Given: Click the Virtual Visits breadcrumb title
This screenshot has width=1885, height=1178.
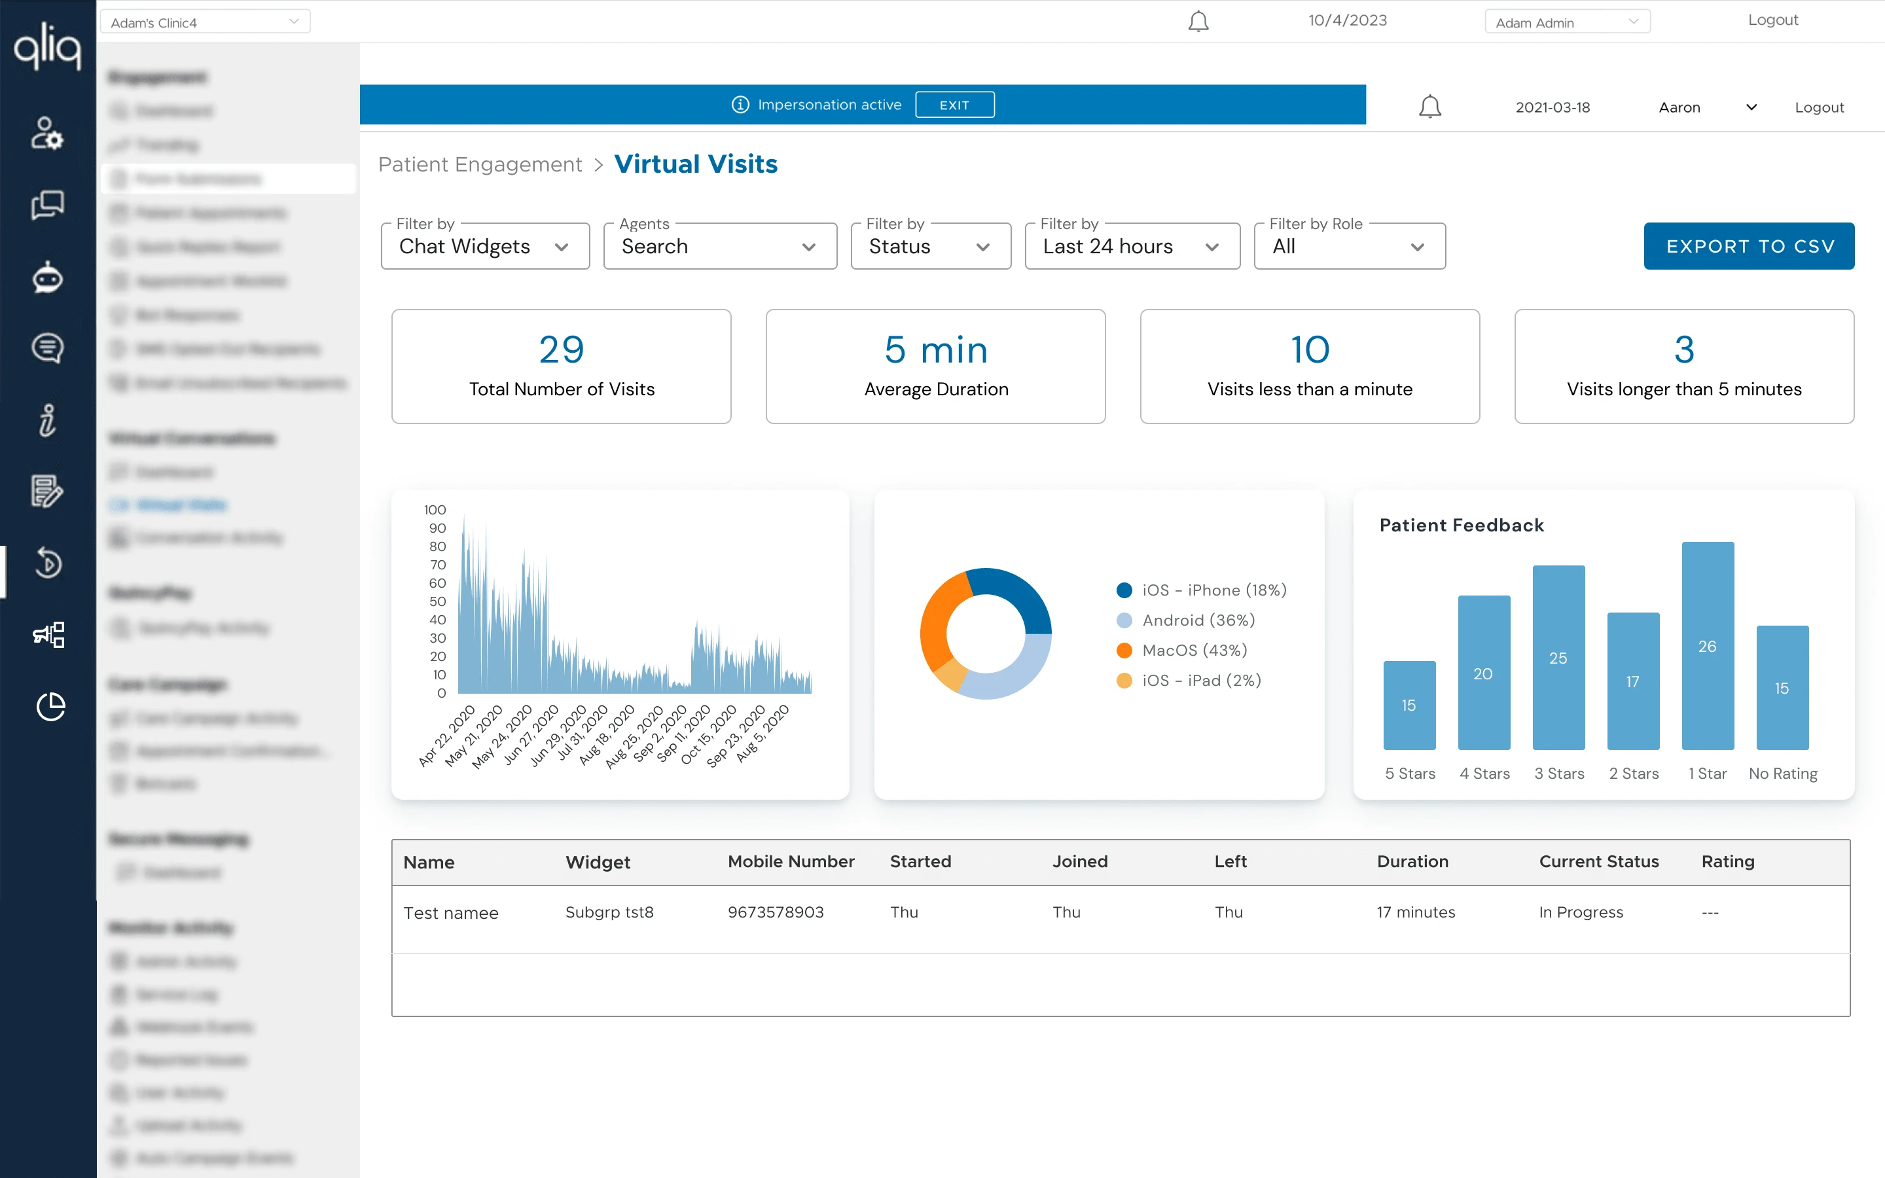Looking at the screenshot, I should pyautogui.click(x=696, y=164).
